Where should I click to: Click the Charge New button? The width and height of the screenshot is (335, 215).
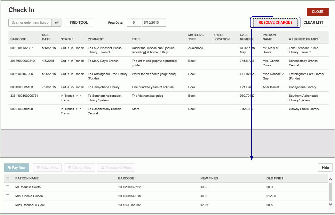[x=79, y=168]
